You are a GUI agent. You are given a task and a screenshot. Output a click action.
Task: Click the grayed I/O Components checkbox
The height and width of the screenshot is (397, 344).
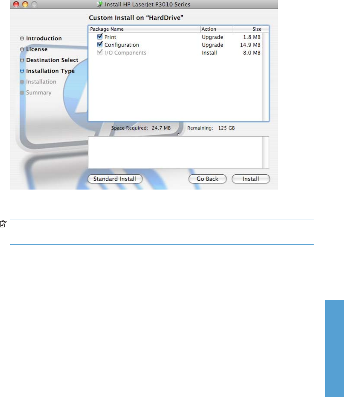(x=100, y=52)
